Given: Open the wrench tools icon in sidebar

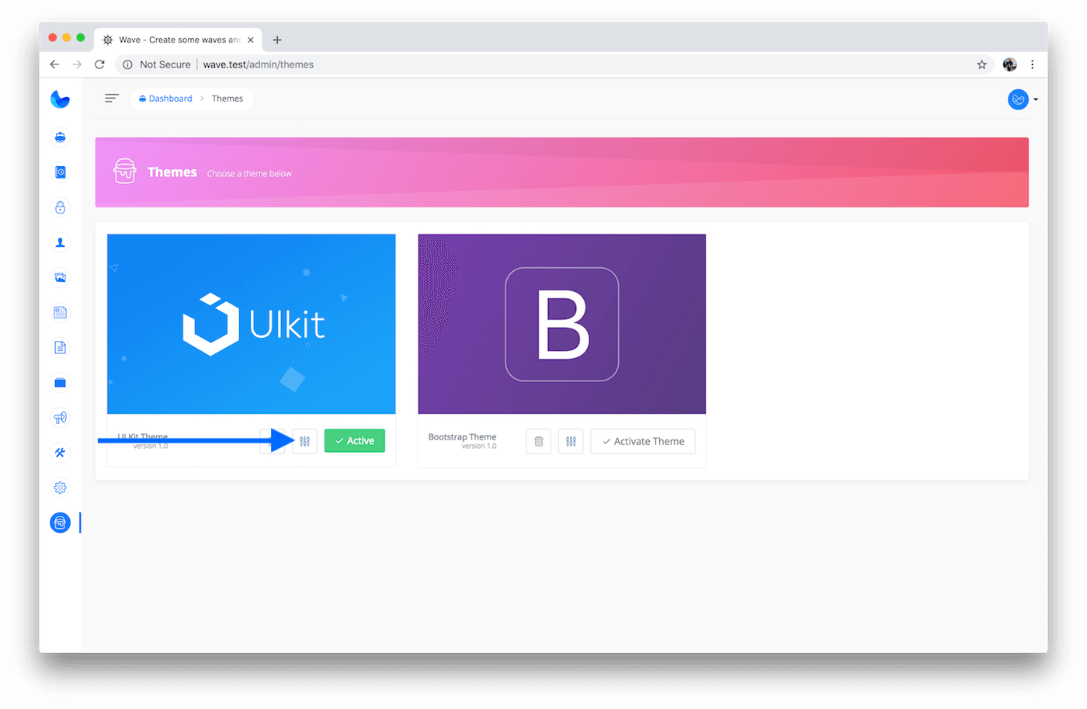Looking at the screenshot, I should point(60,453).
